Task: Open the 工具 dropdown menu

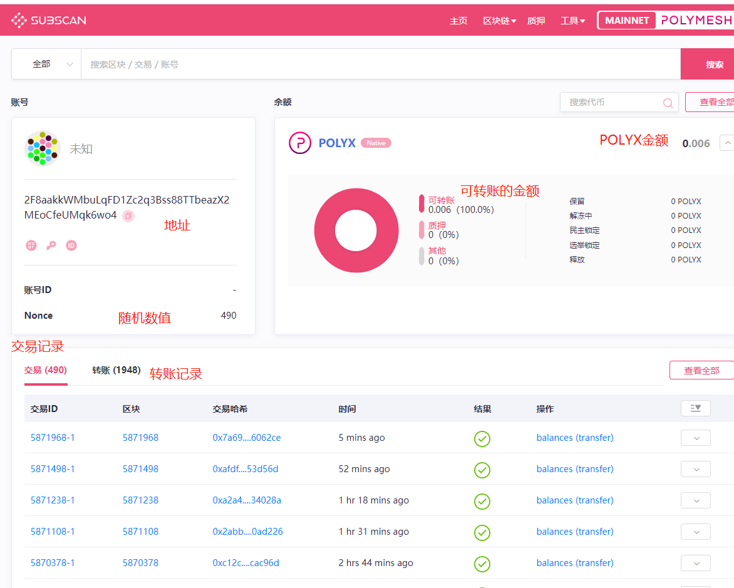Action: 572,21
